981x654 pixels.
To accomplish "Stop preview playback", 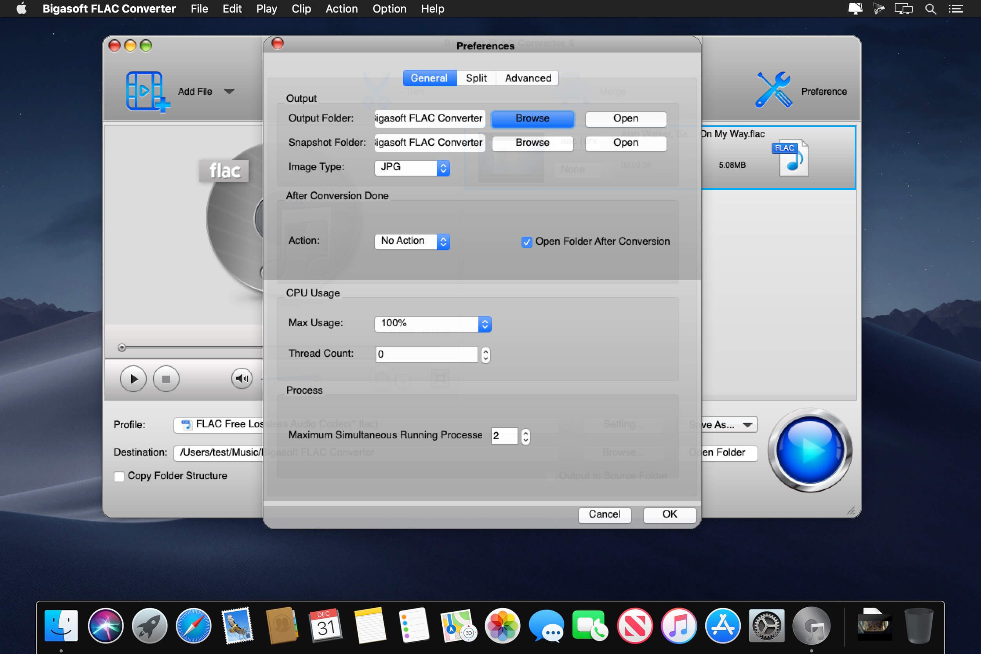I will click(166, 379).
